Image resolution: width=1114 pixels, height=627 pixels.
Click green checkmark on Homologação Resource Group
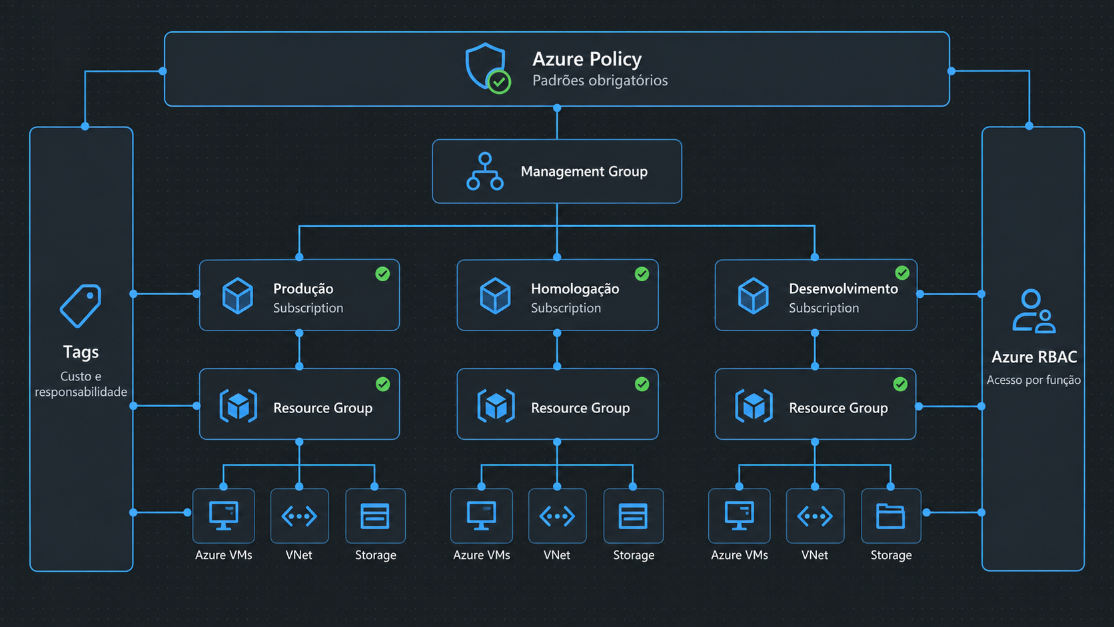click(642, 384)
